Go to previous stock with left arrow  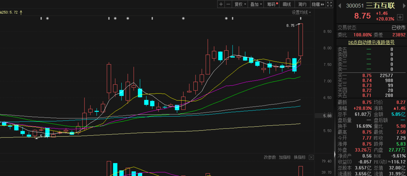(x=340, y=5)
